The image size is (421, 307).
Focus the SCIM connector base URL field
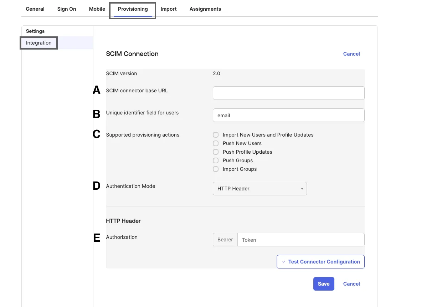click(288, 93)
